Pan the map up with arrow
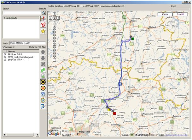Screen dimensions: 192x140 click(x=54, y=14)
